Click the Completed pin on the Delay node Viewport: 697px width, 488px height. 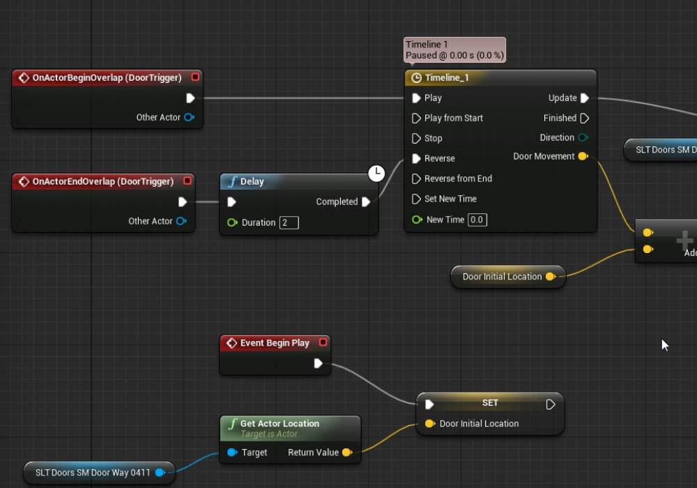[365, 201]
